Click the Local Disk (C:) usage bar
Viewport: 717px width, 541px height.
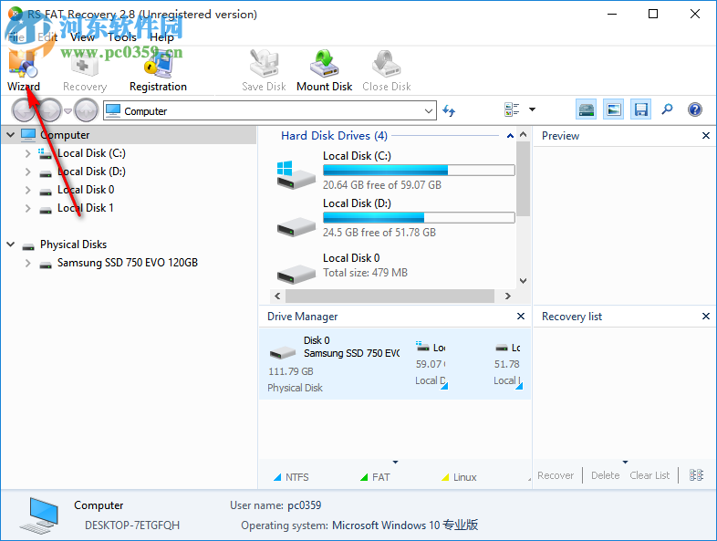click(419, 170)
